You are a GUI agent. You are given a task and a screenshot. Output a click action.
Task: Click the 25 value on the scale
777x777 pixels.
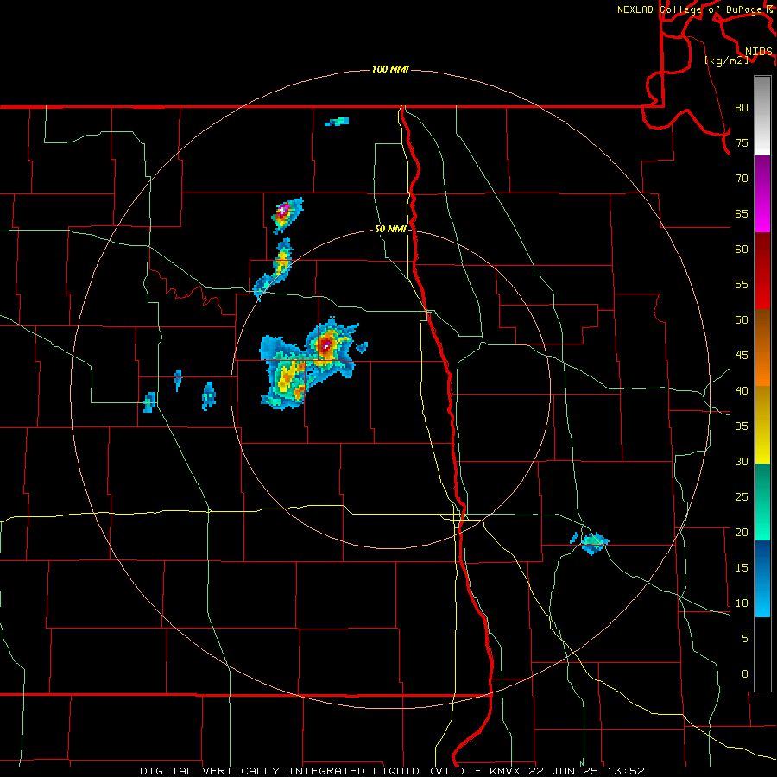pyautogui.click(x=742, y=497)
